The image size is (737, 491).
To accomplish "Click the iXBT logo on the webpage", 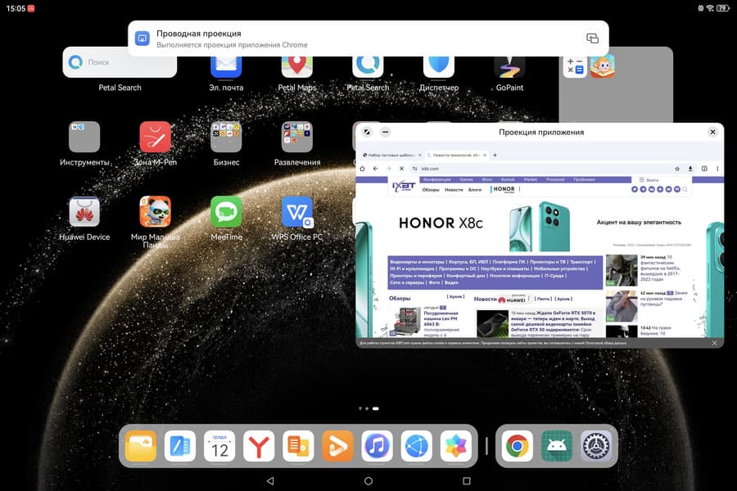I will click(x=403, y=187).
